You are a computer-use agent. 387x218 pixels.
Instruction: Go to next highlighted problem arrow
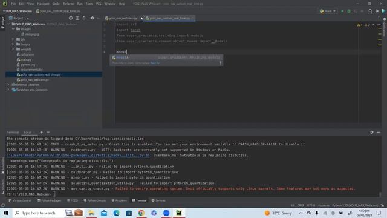click(379, 25)
